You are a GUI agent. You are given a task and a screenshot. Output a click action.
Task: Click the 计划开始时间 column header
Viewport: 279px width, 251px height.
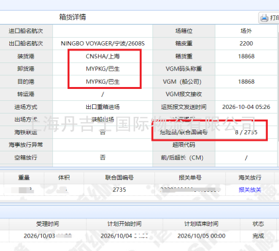(x=125, y=224)
